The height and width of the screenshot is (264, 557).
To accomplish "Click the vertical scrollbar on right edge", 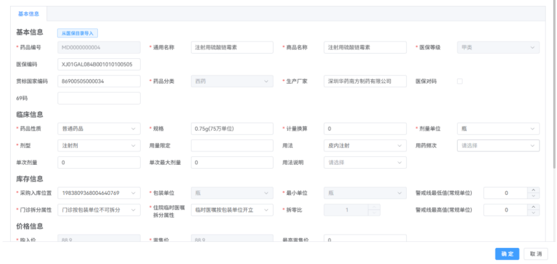I will (x=554, y=84).
